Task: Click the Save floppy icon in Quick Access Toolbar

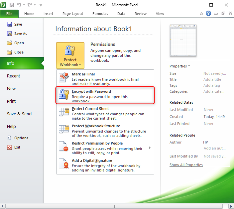Action: (x=12, y=5)
